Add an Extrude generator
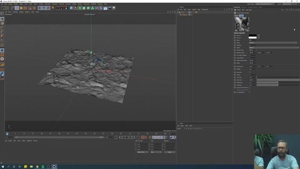The width and height of the screenshot is (300, 169). [x=84, y=8]
